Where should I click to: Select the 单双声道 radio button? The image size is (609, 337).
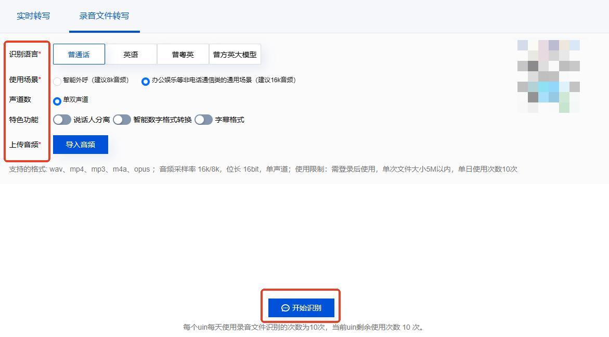tap(57, 101)
